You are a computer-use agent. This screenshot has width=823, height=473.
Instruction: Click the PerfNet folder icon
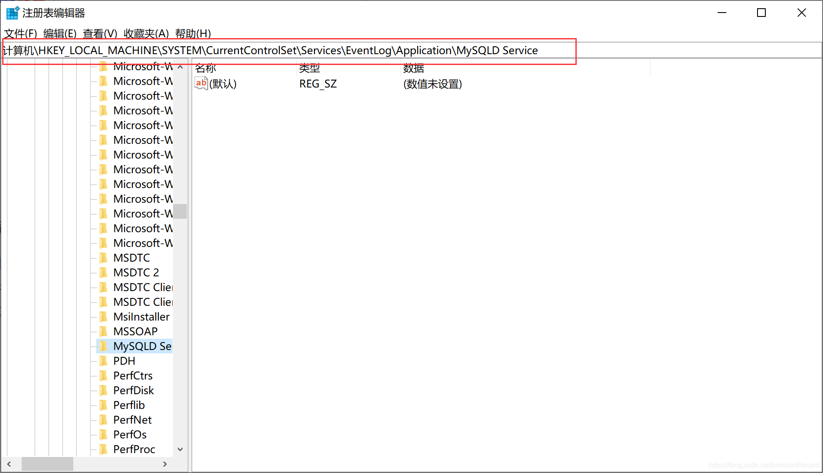coord(103,420)
